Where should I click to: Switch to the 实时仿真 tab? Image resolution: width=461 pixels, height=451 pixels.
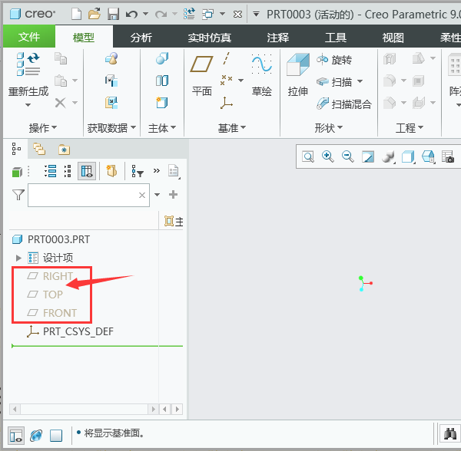coord(209,38)
